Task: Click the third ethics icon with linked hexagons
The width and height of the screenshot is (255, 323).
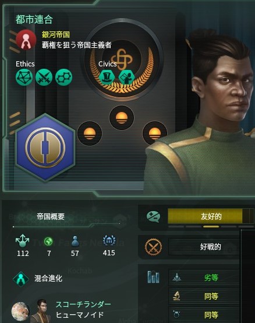Action: (64, 78)
